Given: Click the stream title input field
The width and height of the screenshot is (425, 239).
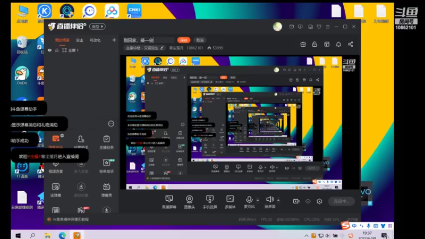Looking at the screenshot, I should point(148,40).
